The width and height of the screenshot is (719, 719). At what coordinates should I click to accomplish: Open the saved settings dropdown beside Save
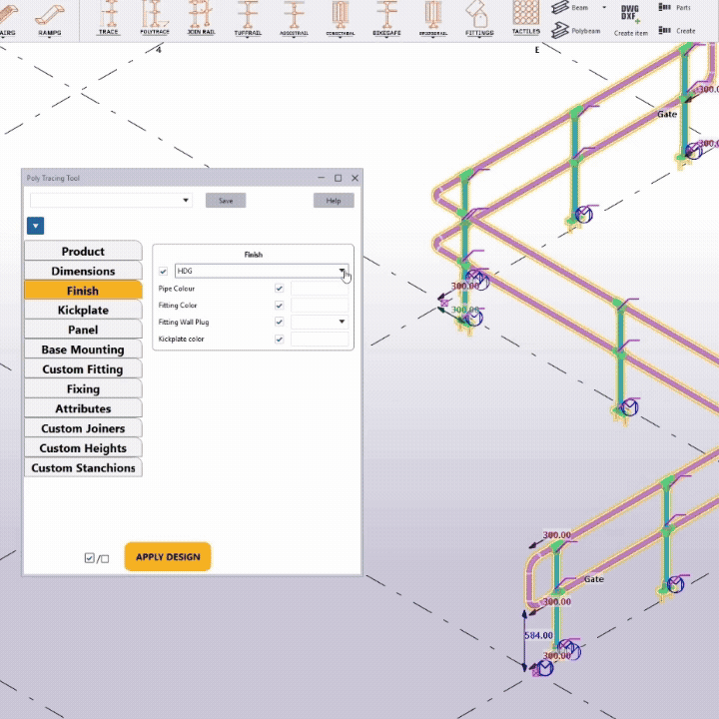(186, 201)
